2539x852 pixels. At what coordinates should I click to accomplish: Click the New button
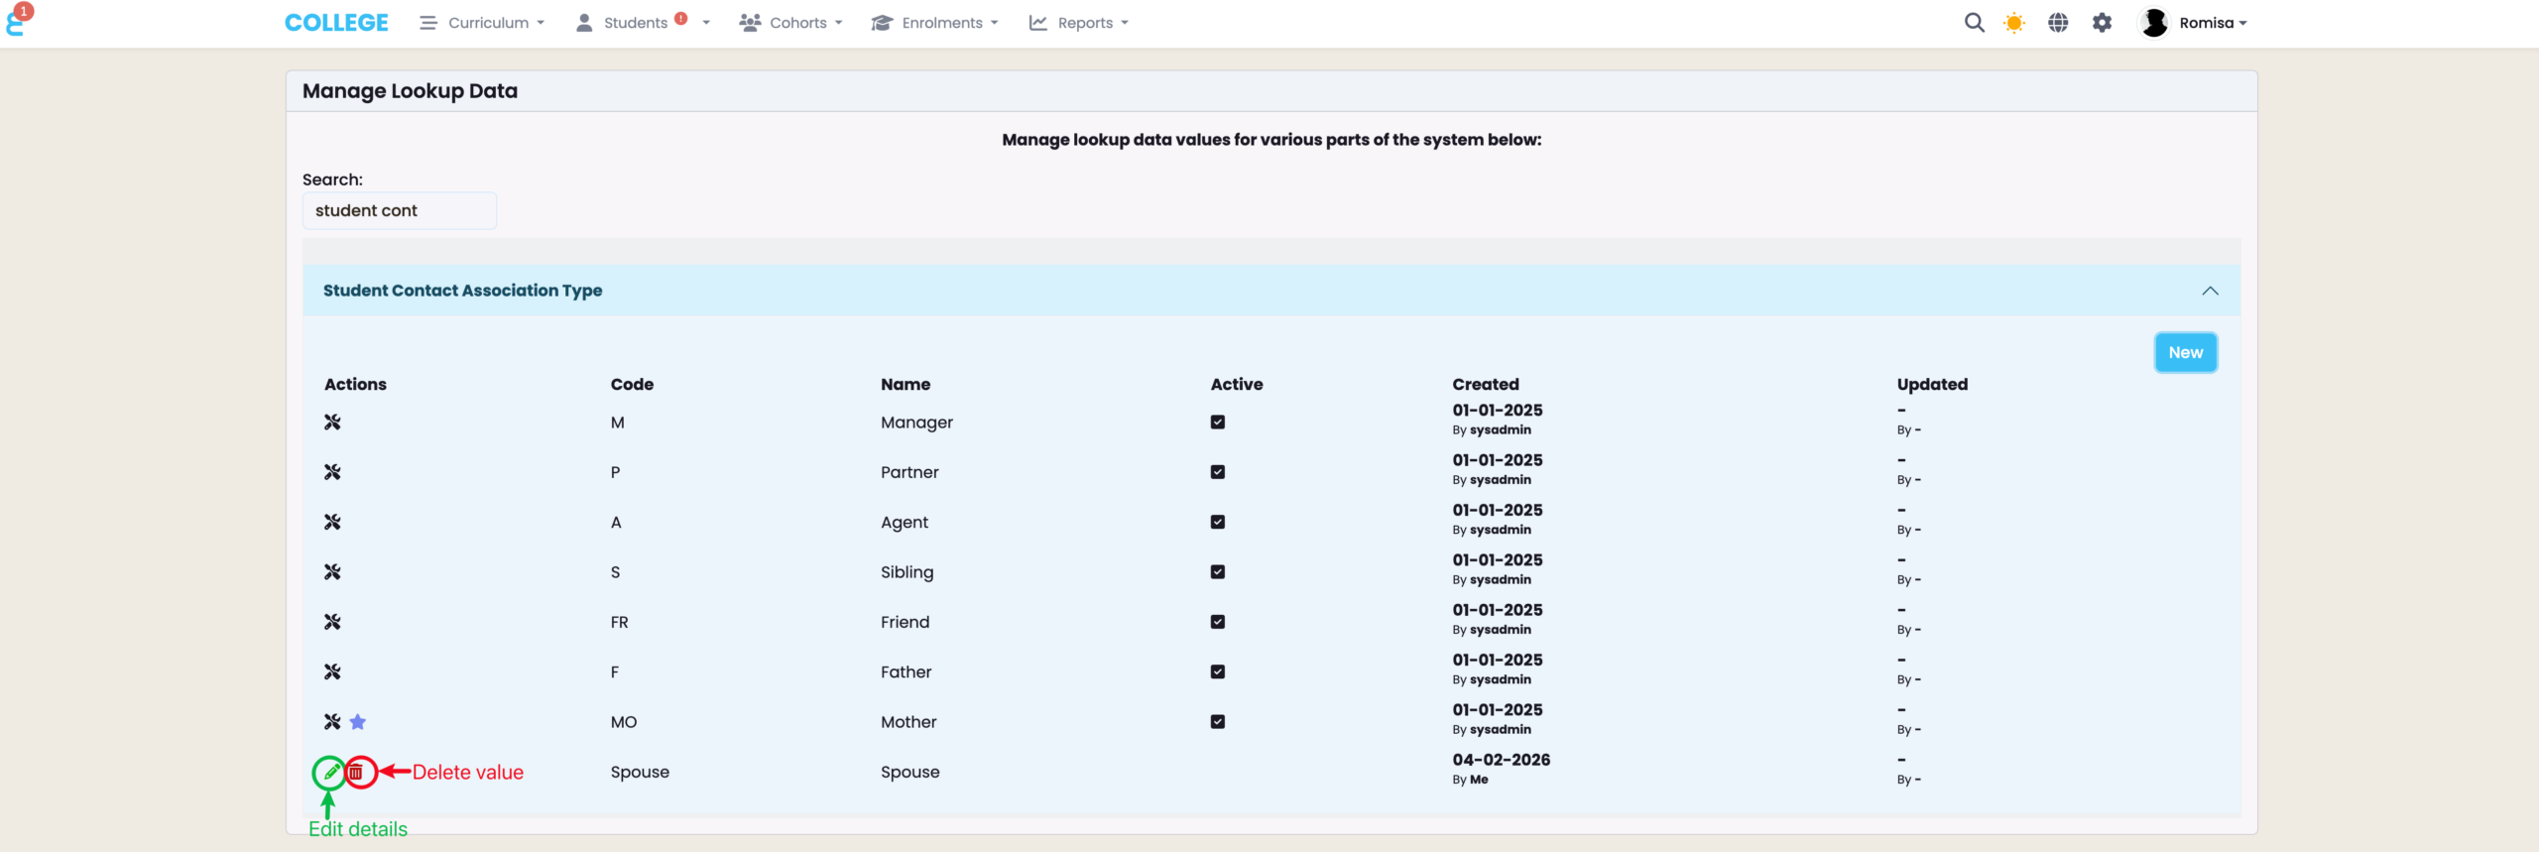2185,353
